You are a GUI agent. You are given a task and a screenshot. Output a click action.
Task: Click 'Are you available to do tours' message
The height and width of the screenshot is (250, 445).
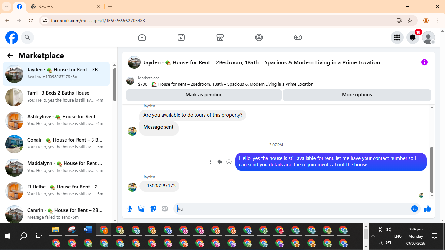tap(193, 115)
